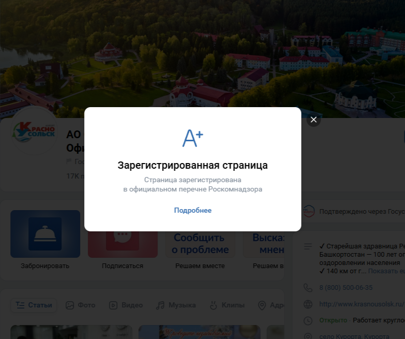The image size is (405, 339).
Task: Click the Krasnousolsk resort logo avatar
Action: (34, 131)
